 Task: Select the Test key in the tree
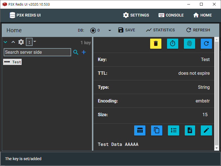pyautogui.click(x=12, y=62)
